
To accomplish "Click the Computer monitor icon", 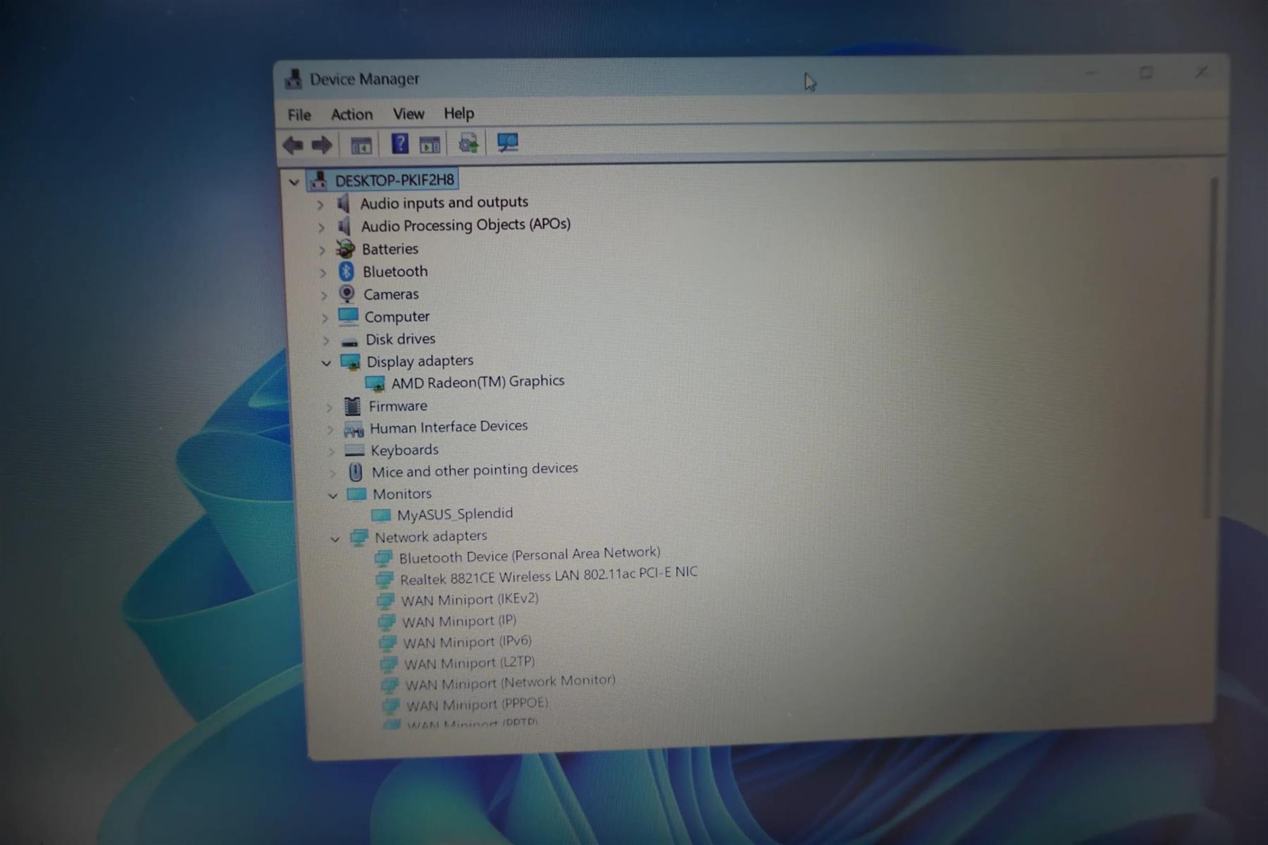I will point(348,317).
